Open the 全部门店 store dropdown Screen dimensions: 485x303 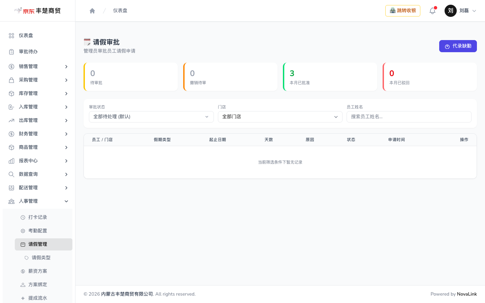[280, 117]
